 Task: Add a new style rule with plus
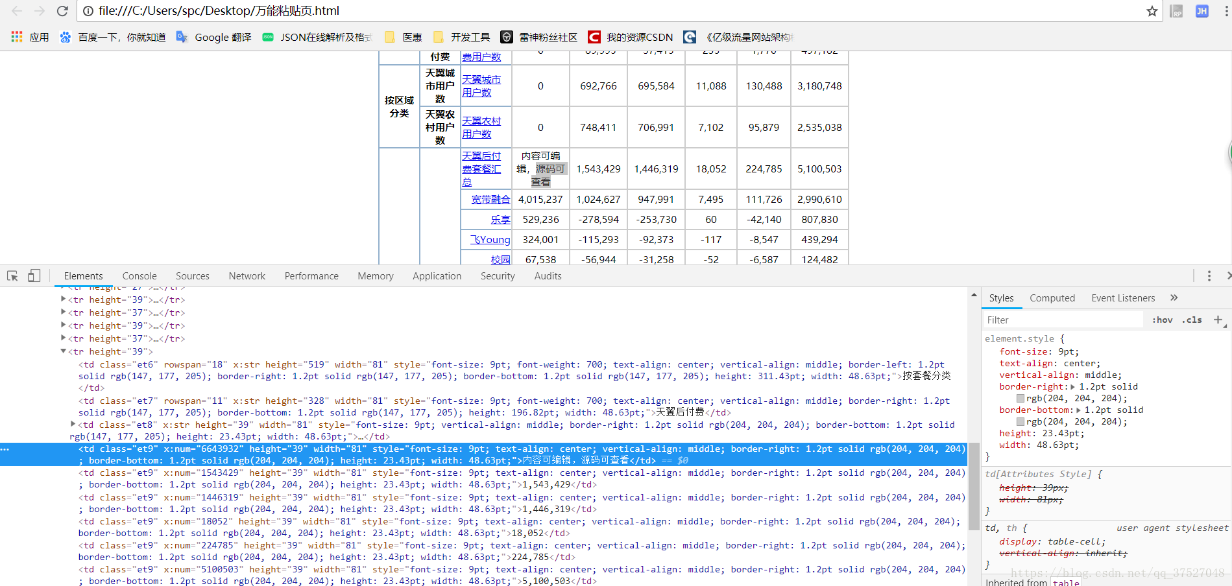(x=1218, y=320)
